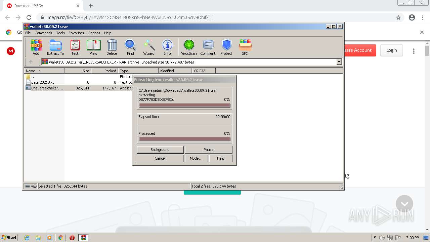Image resolution: width=430 pixels, height=242 pixels.
Task: Click the Protect shield icon
Action: [x=226, y=47]
